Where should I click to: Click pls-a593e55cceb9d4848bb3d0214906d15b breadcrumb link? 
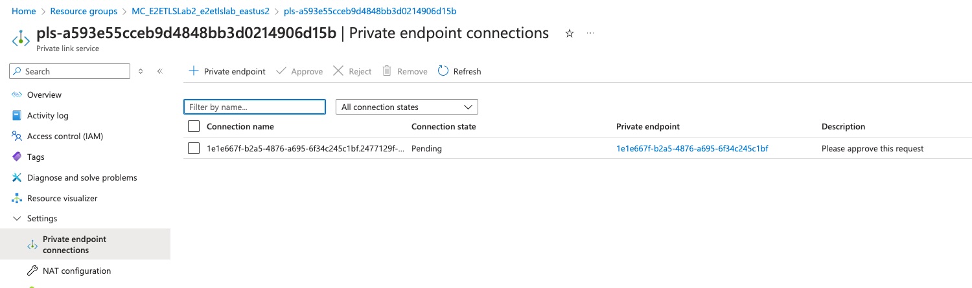pyautogui.click(x=369, y=12)
